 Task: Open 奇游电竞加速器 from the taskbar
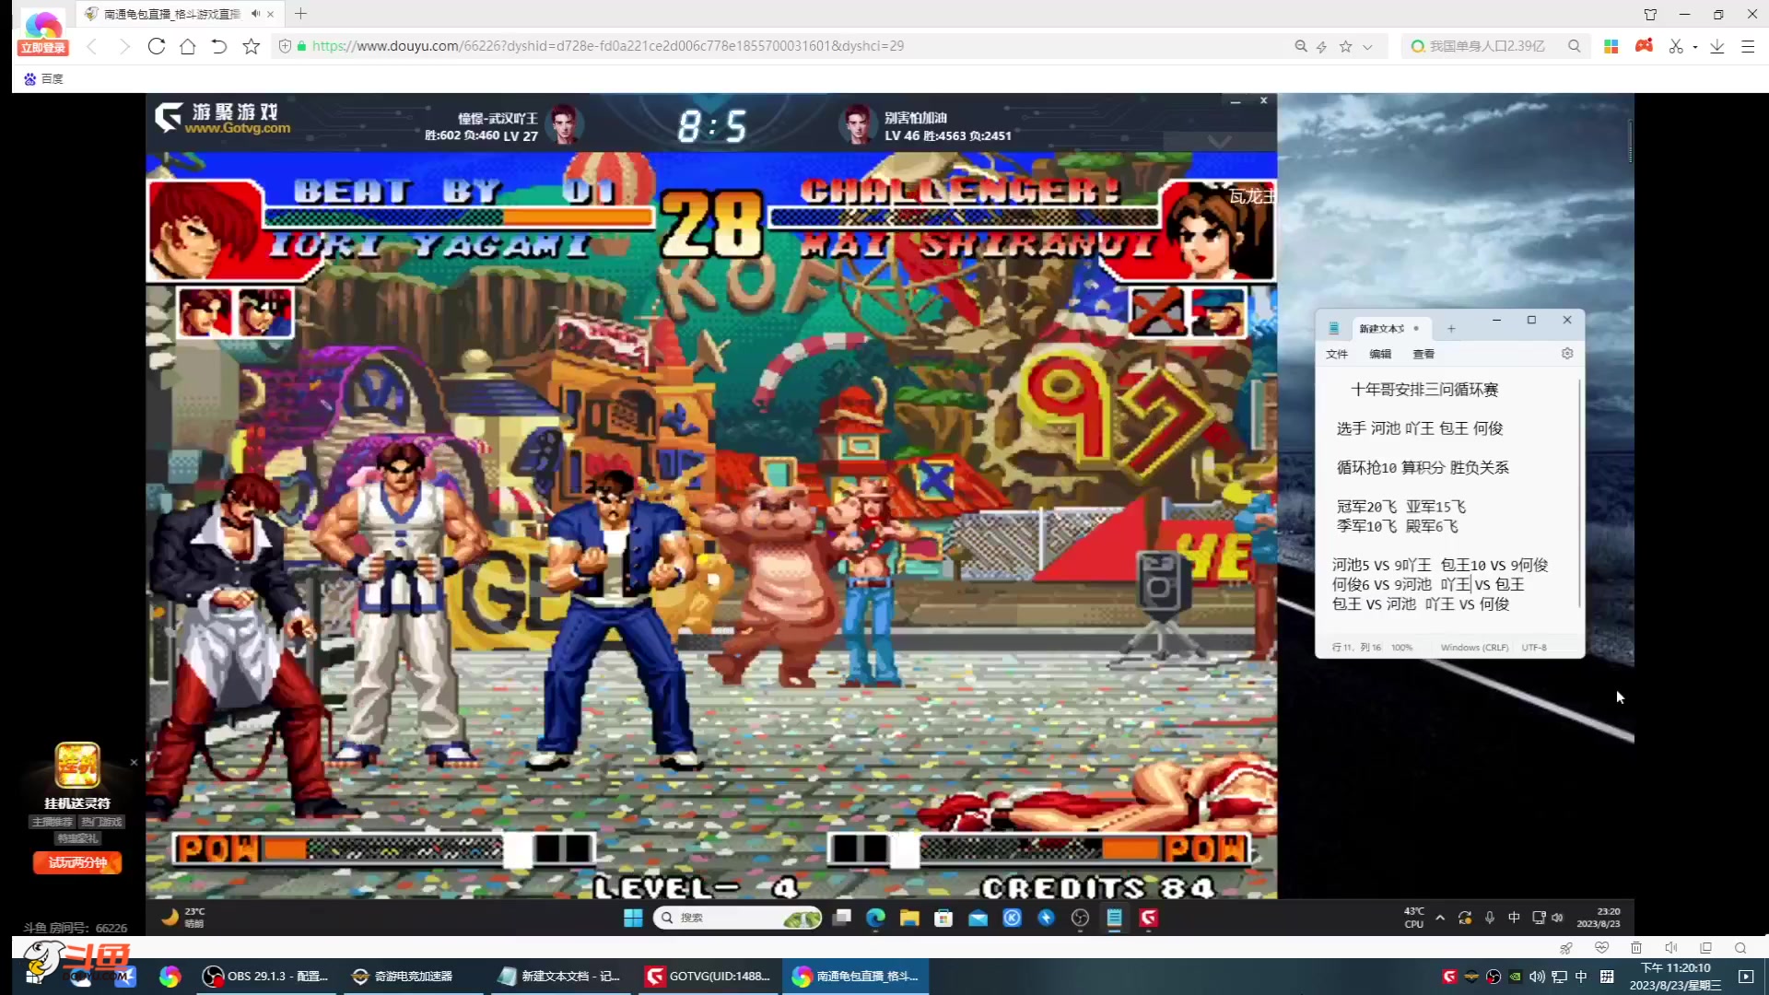[402, 976]
